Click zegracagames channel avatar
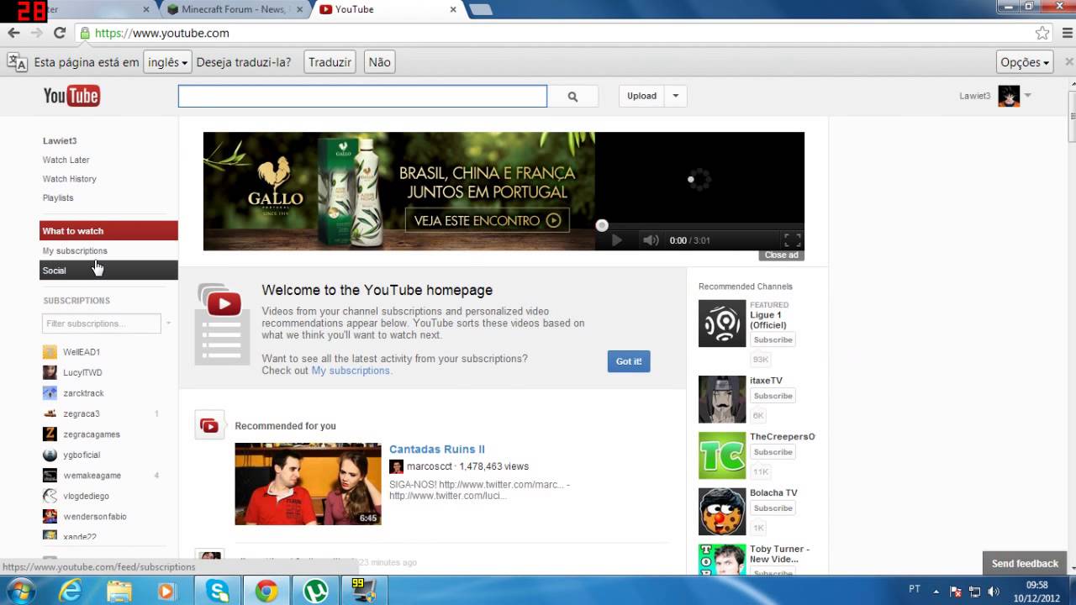Image resolution: width=1076 pixels, height=605 pixels. pos(50,434)
